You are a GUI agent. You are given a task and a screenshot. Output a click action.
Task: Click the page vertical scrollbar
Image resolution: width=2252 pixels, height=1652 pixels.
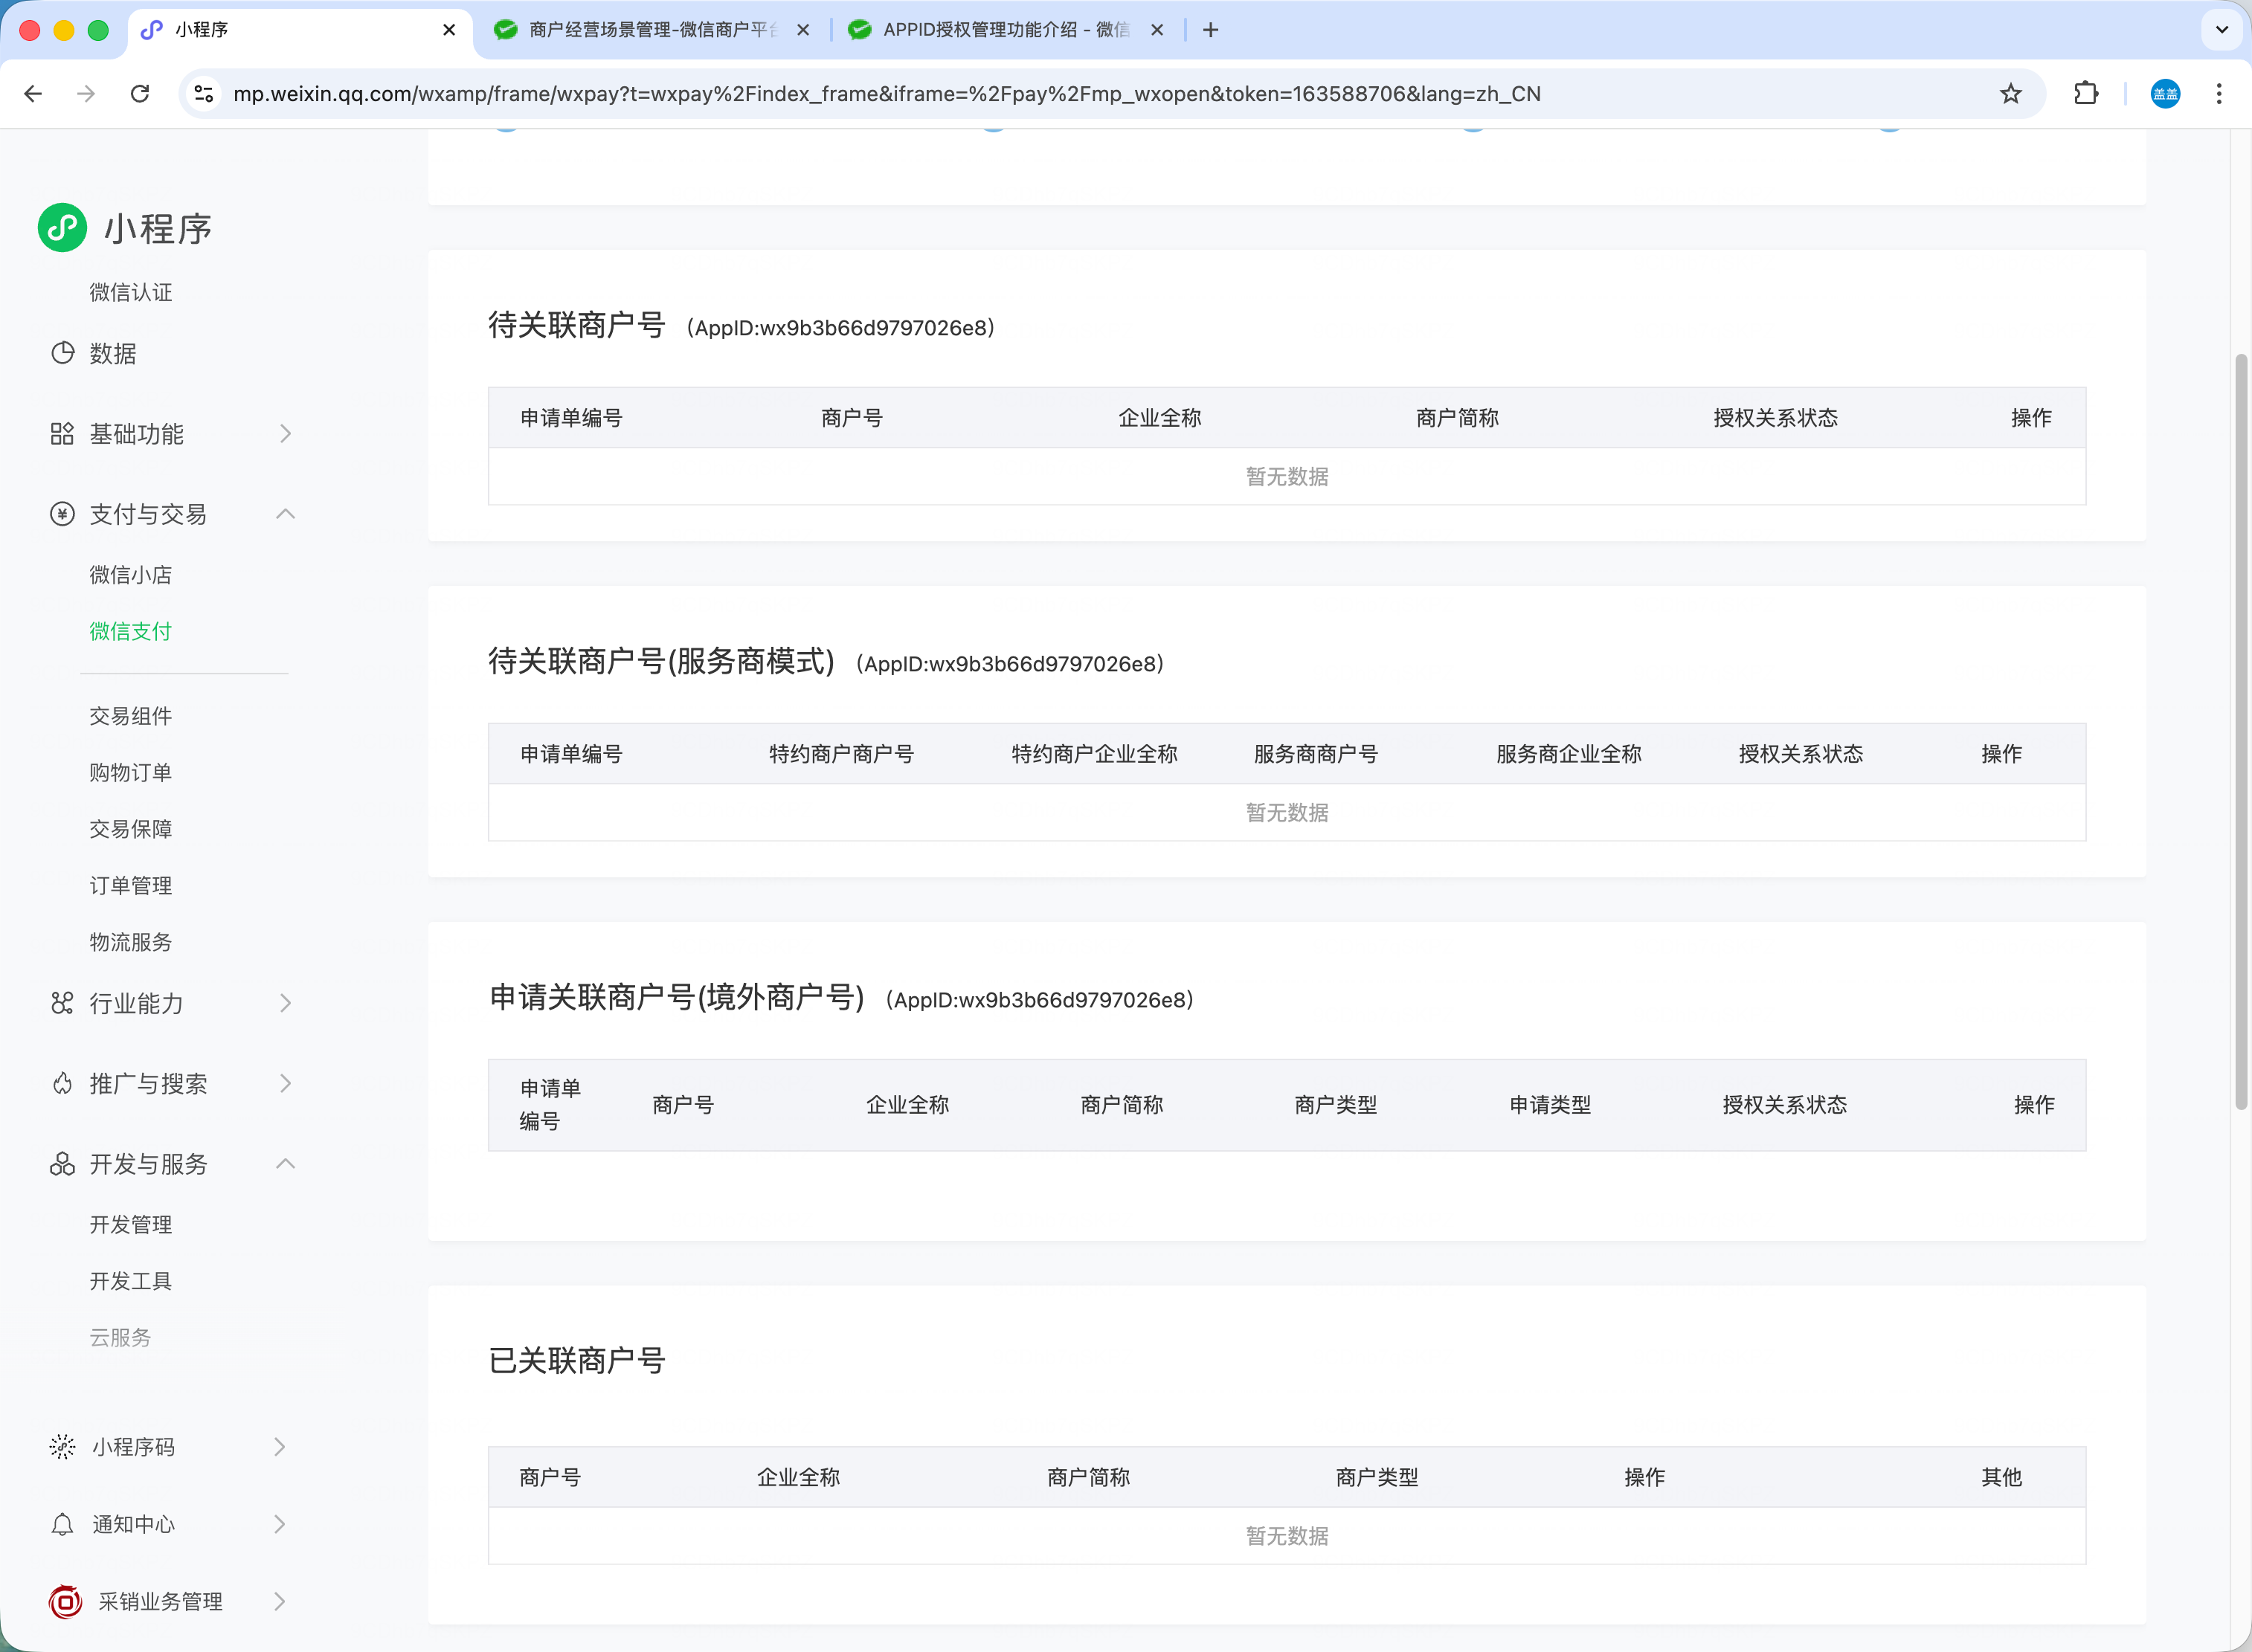[2241, 730]
